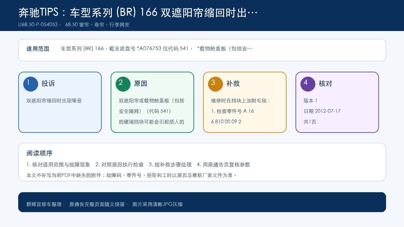
Task: Click the subtitle LI68.50-P-054053 code
Action: click(38, 25)
